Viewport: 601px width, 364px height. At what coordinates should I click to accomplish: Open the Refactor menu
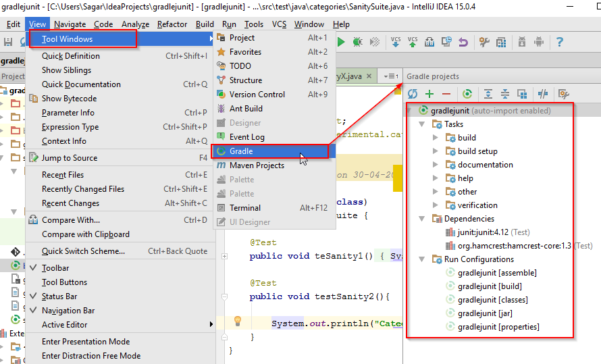(172, 24)
